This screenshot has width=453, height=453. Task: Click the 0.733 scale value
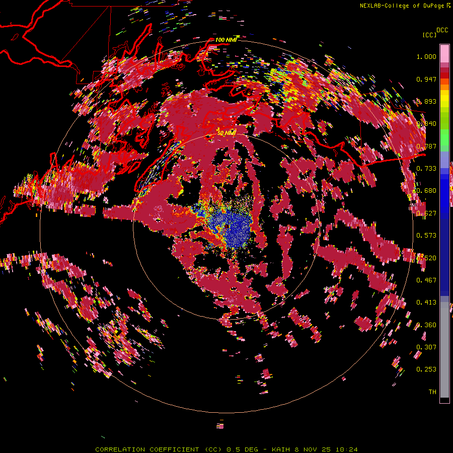pos(426,169)
